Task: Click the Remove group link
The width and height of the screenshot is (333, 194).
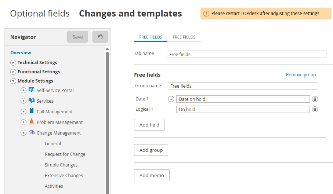Action: pos(301,74)
